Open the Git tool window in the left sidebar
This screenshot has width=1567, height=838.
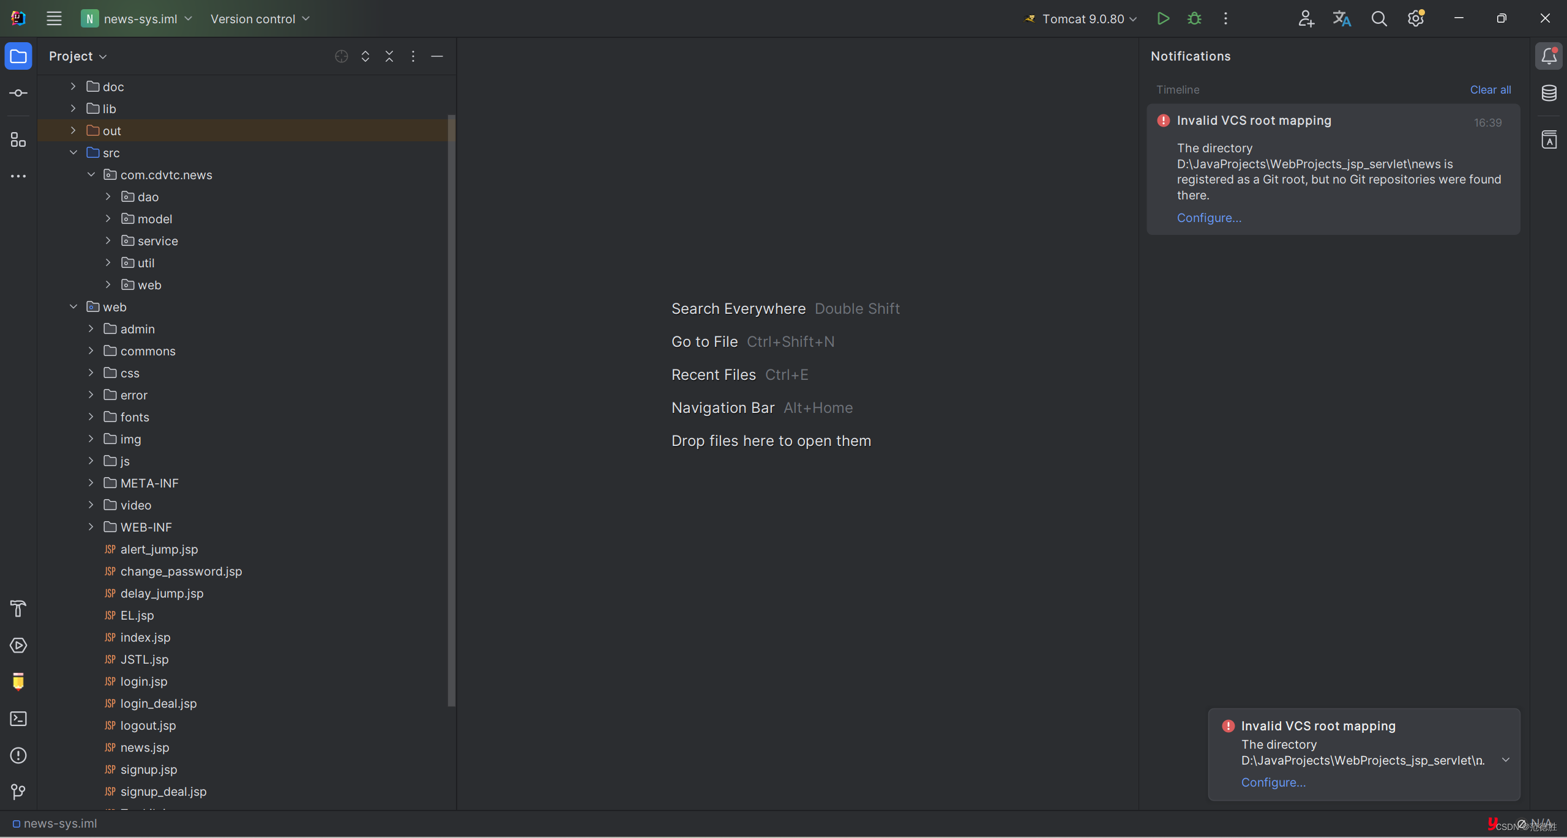(18, 792)
